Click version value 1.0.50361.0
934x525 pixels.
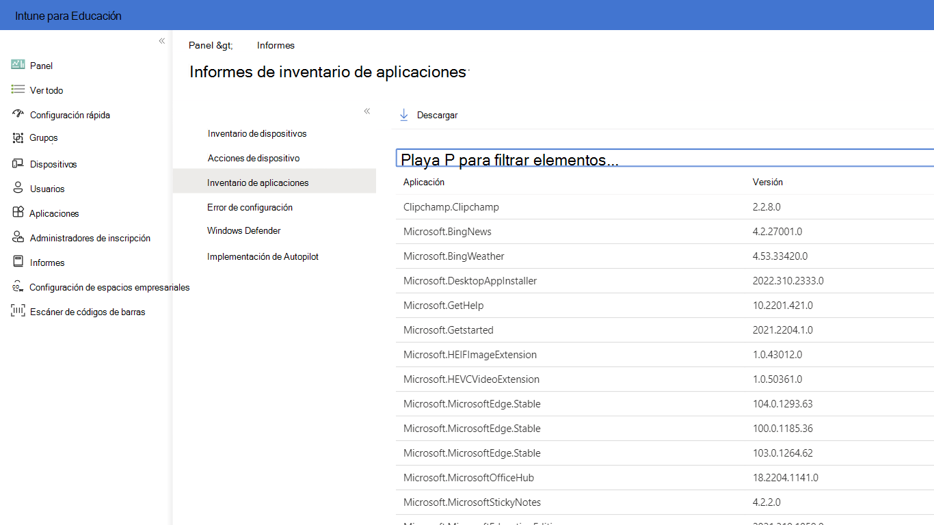[777, 379]
